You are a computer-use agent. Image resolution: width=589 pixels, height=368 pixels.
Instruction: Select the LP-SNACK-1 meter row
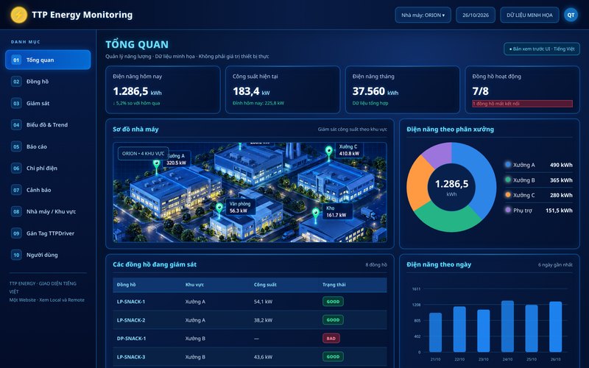coord(250,302)
